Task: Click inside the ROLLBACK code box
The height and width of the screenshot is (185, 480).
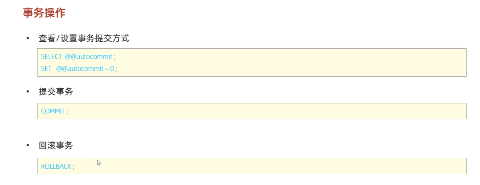Action: tap(252, 166)
